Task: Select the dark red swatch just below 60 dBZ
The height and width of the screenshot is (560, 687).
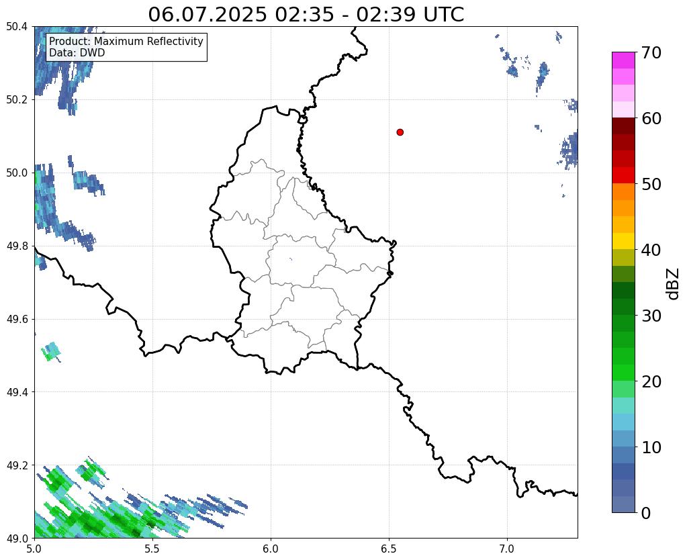Action: coord(623,126)
